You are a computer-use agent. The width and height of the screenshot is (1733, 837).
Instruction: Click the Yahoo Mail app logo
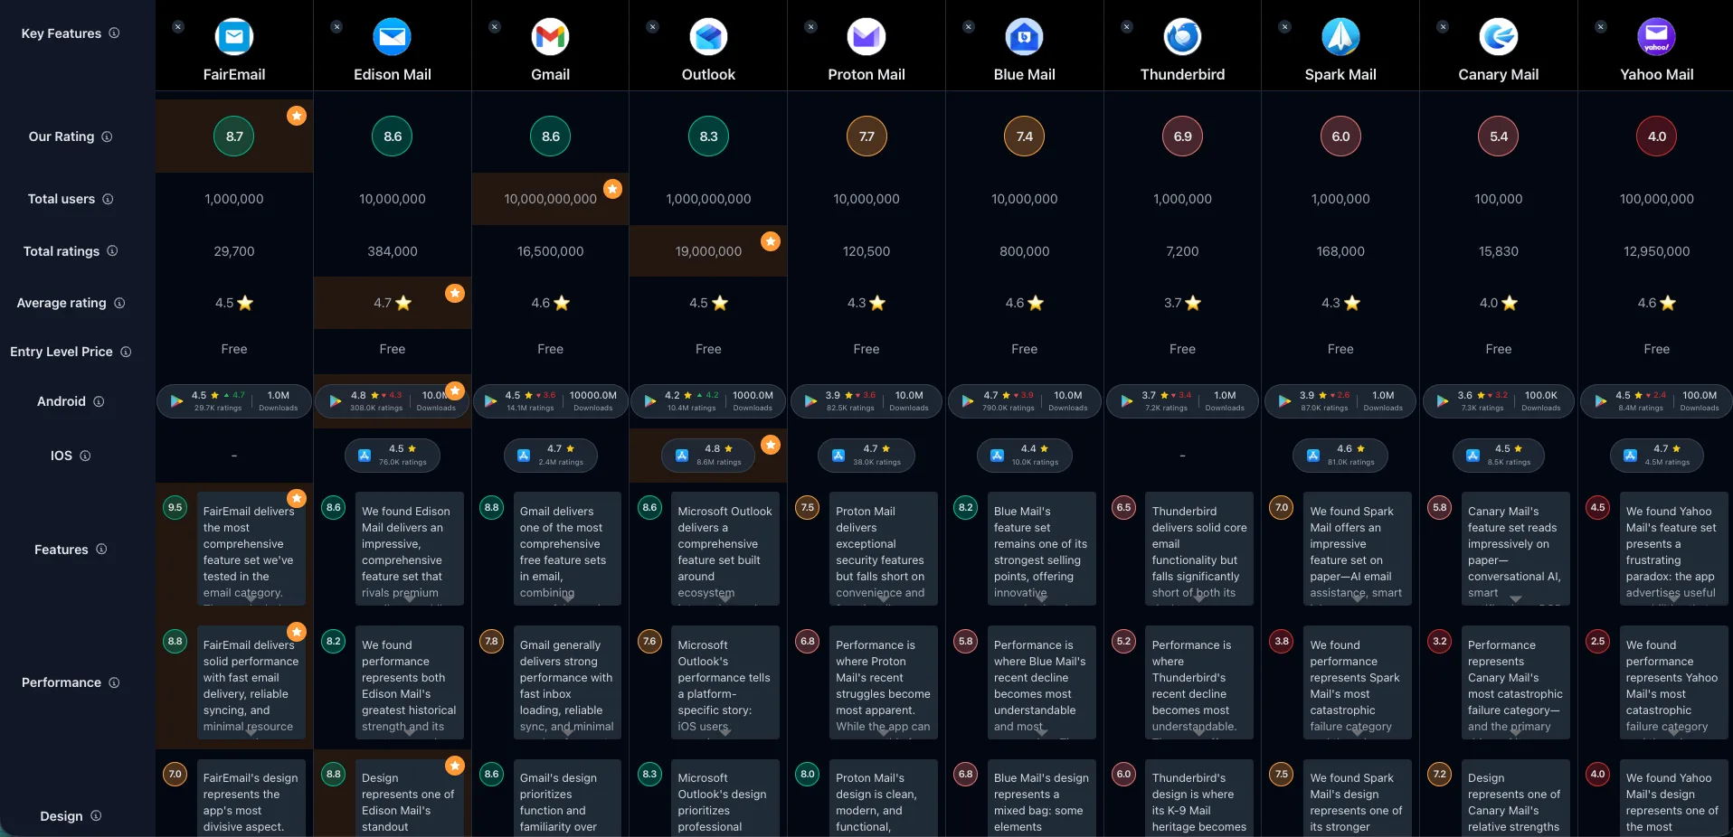pos(1657,37)
